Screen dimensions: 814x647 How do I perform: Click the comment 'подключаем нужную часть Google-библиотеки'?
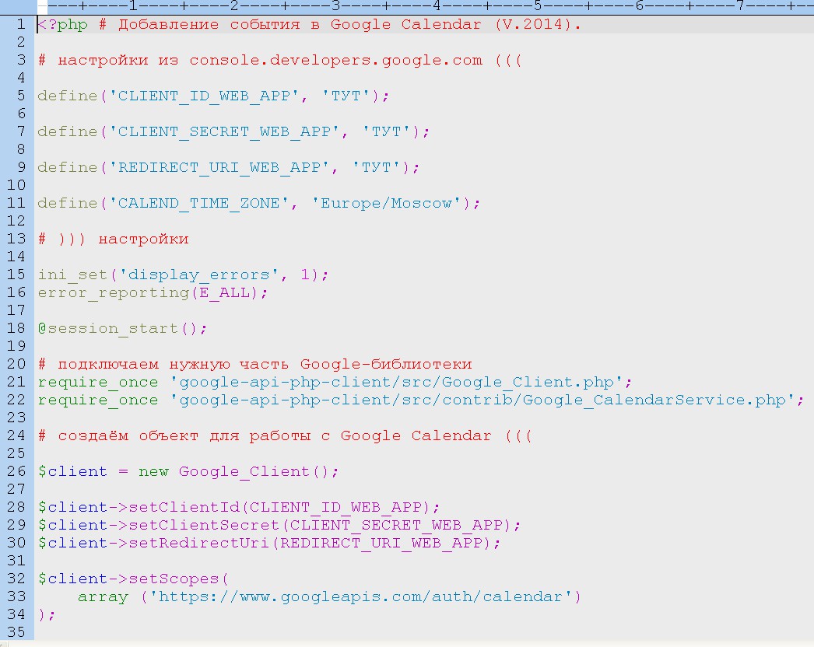pos(265,364)
